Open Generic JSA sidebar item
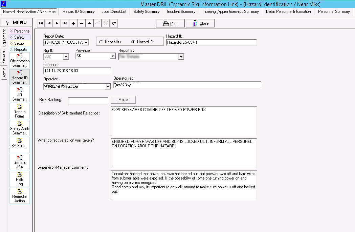Viewport: 355px width, 232px height. [20, 162]
